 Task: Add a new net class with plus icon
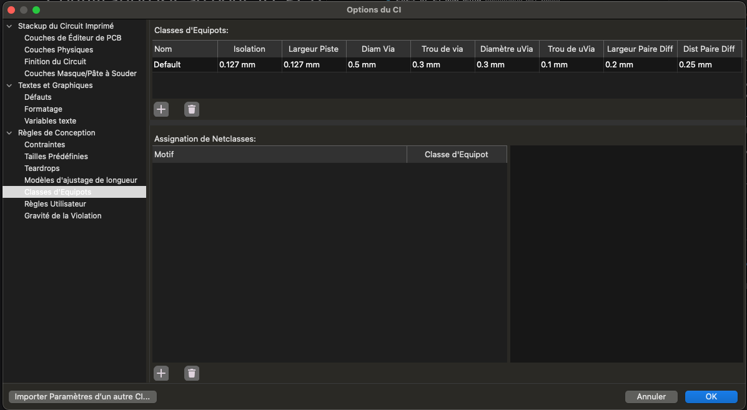(161, 110)
